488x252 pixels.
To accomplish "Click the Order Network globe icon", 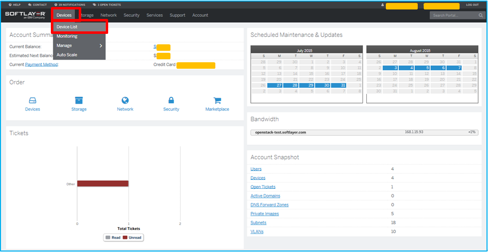I will [125, 100].
